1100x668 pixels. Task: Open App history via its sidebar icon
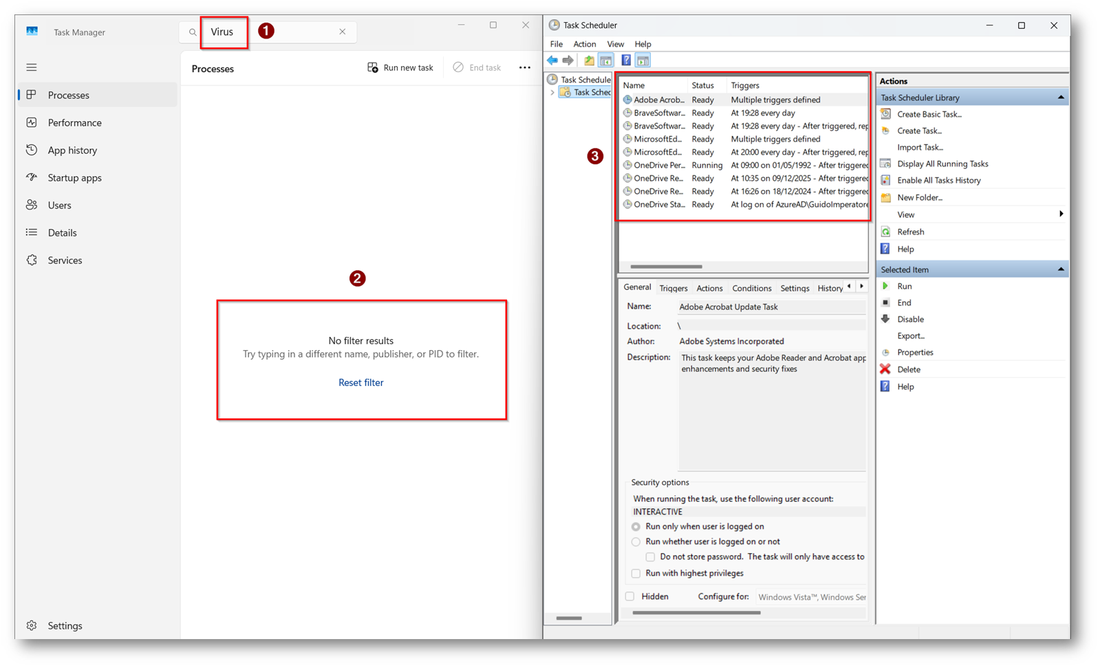(x=32, y=150)
